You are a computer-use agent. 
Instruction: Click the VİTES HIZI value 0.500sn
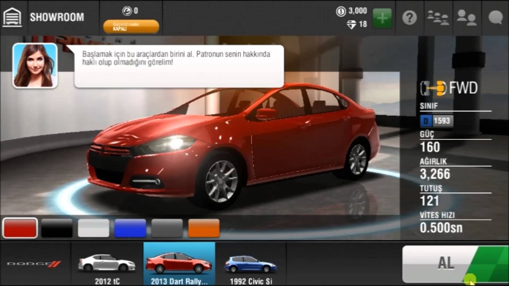(441, 228)
